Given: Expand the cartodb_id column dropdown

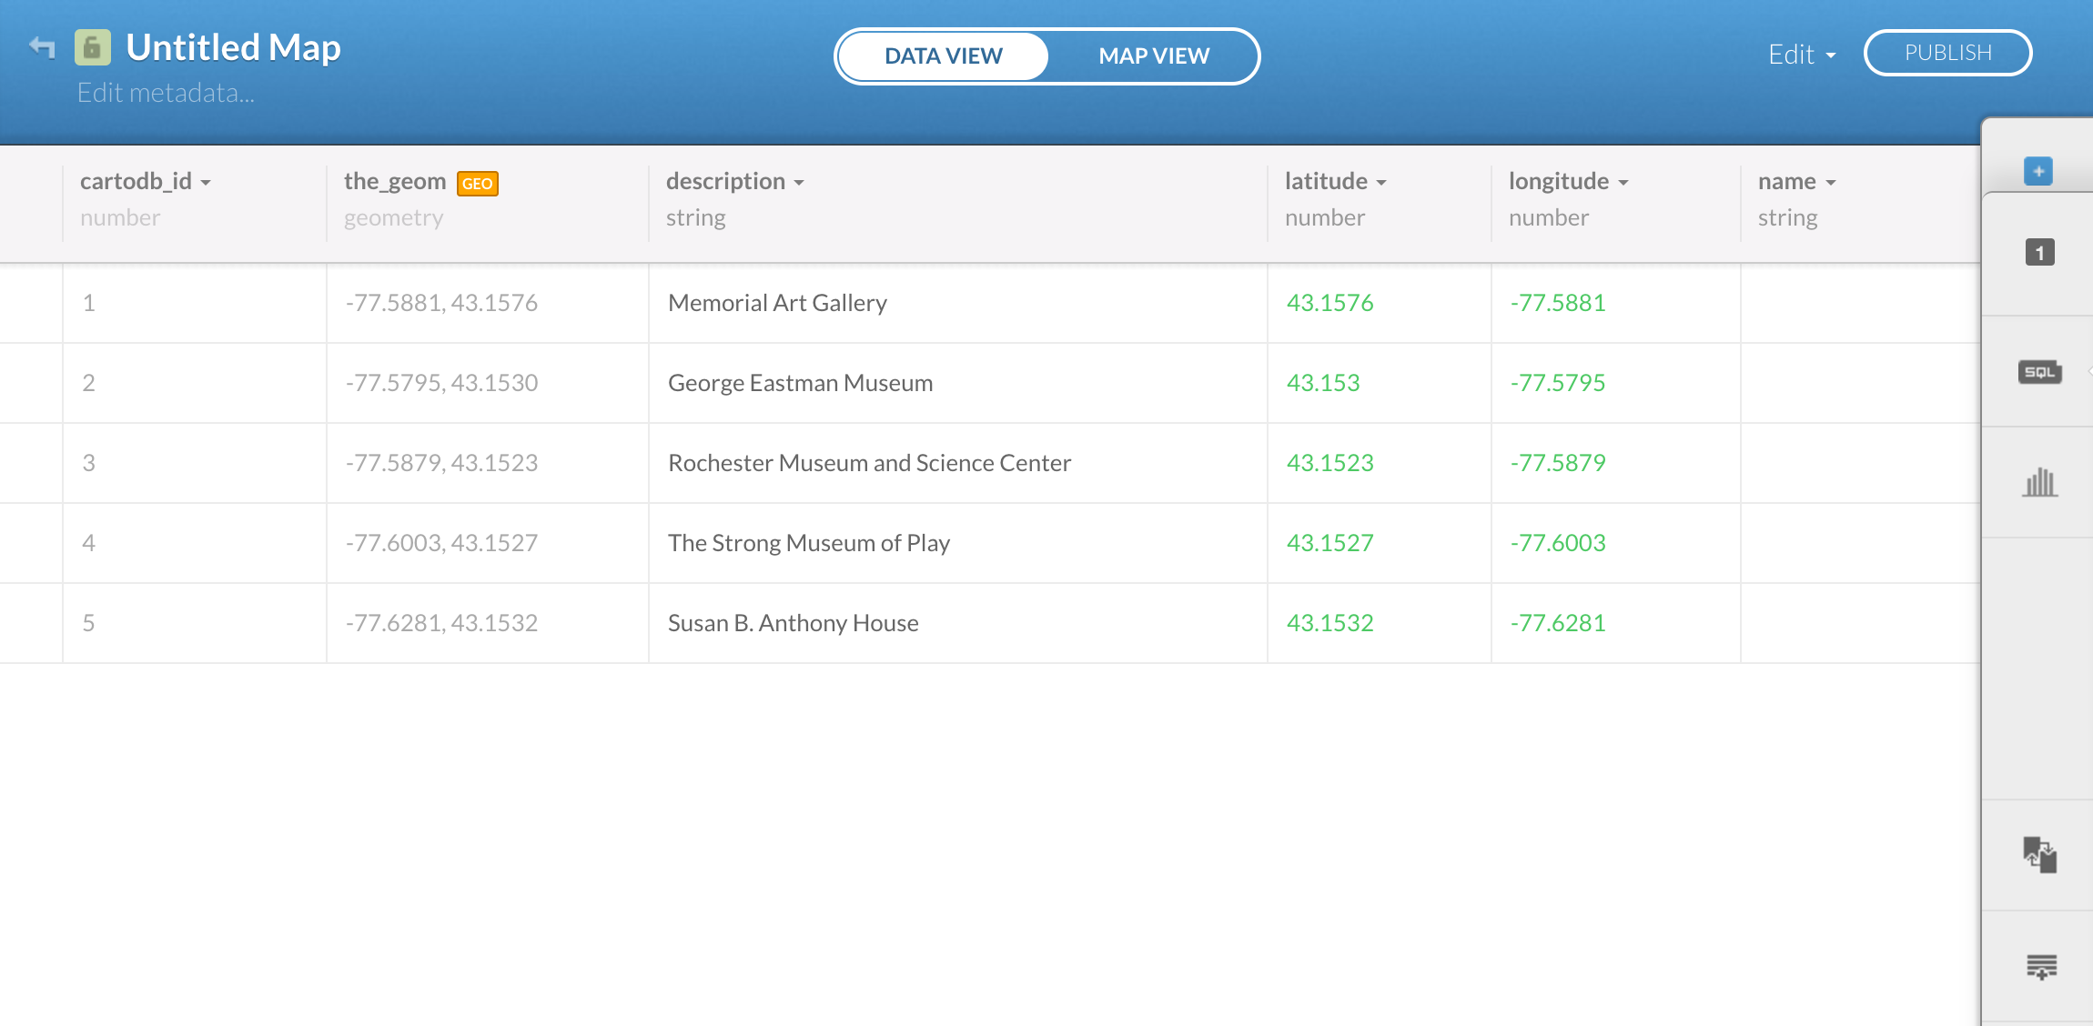Looking at the screenshot, I should (206, 183).
